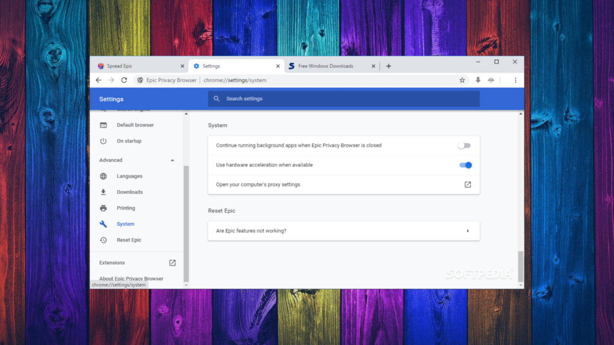Image resolution: width=614 pixels, height=345 pixels.
Task: Click the chrome://settings/system address bar
Action: 235,80
